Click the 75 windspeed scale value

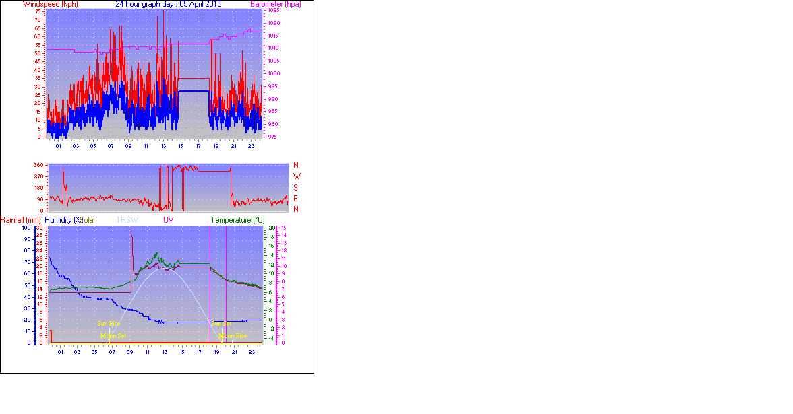38,11
